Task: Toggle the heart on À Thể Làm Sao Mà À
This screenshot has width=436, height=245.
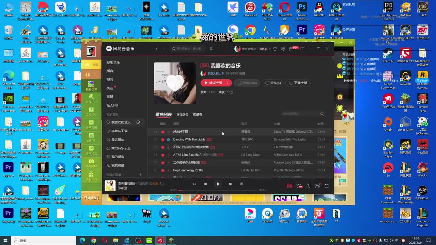Action: click(162, 155)
